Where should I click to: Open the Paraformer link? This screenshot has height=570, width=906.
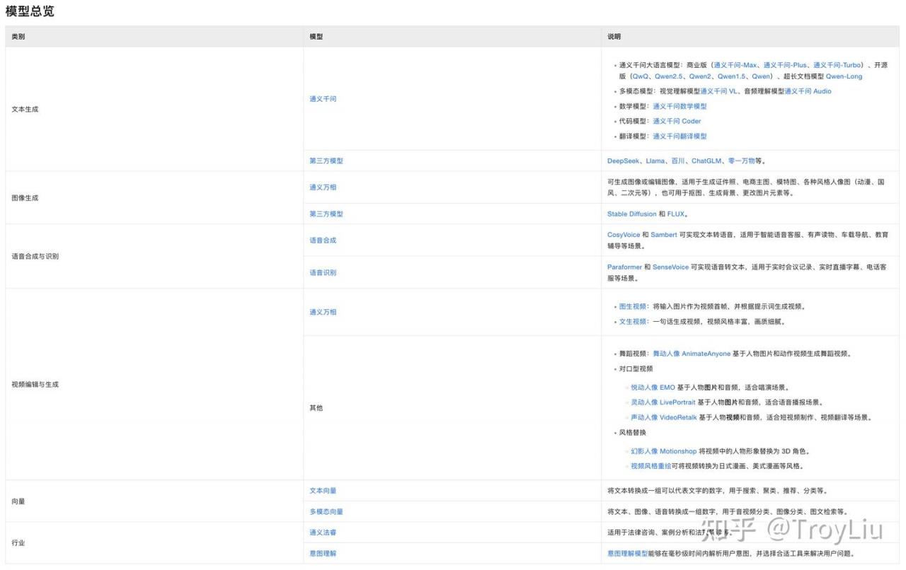click(624, 267)
